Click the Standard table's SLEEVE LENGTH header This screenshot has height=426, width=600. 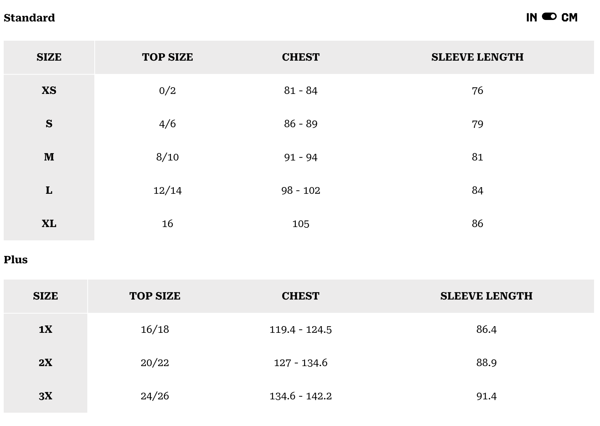(x=477, y=57)
